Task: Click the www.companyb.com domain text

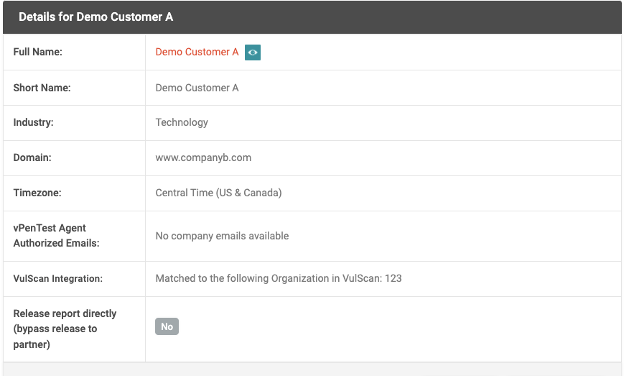Action: click(203, 158)
